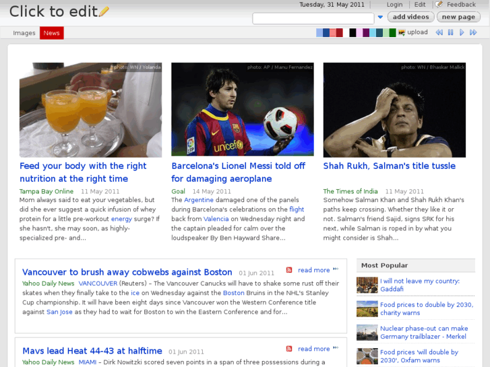Open the Shah Rukh Khan photo
Image resolution: width=490 pixels, height=367 pixels.
pyautogui.click(x=394, y=110)
